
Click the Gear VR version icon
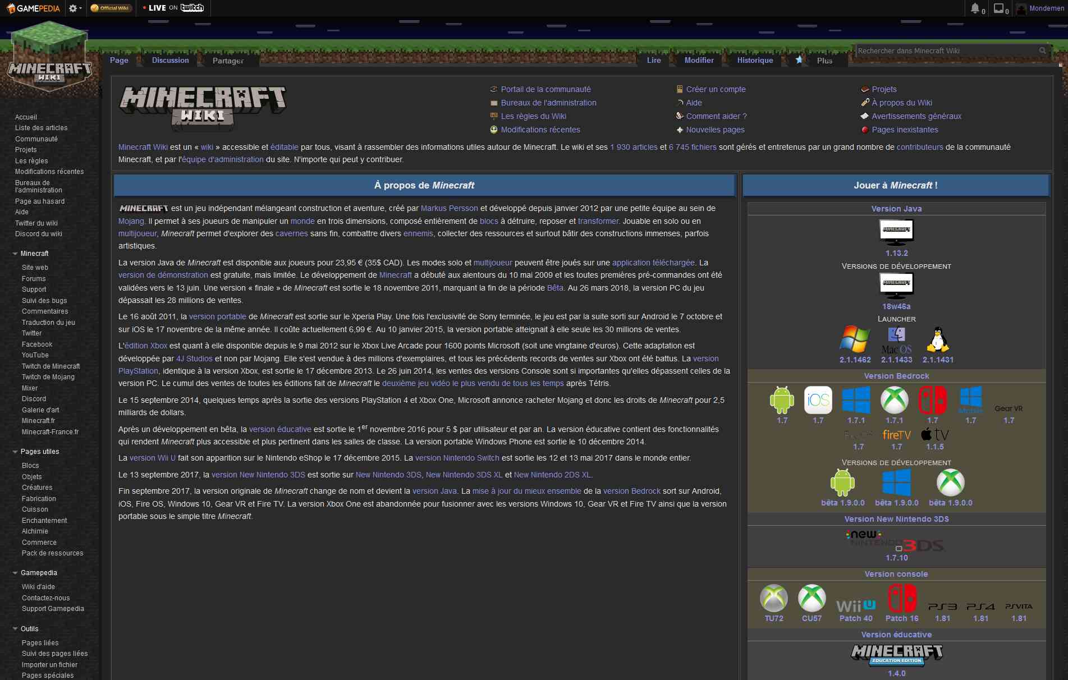click(x=1009, y=408)
